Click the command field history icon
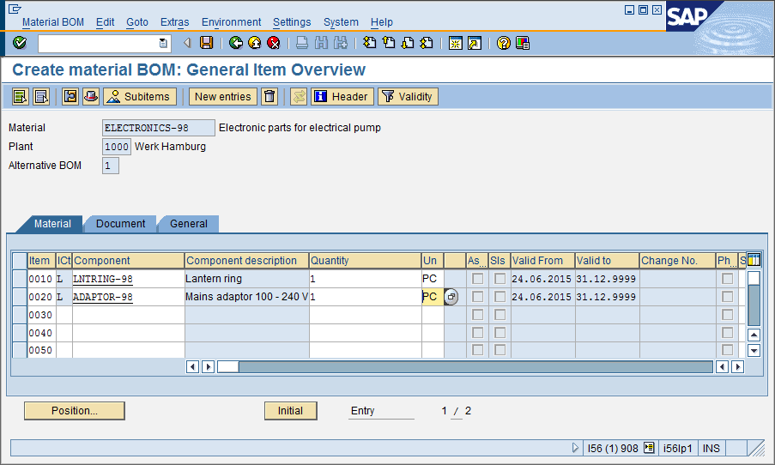775x465 pixels. (x=163, y=44)
